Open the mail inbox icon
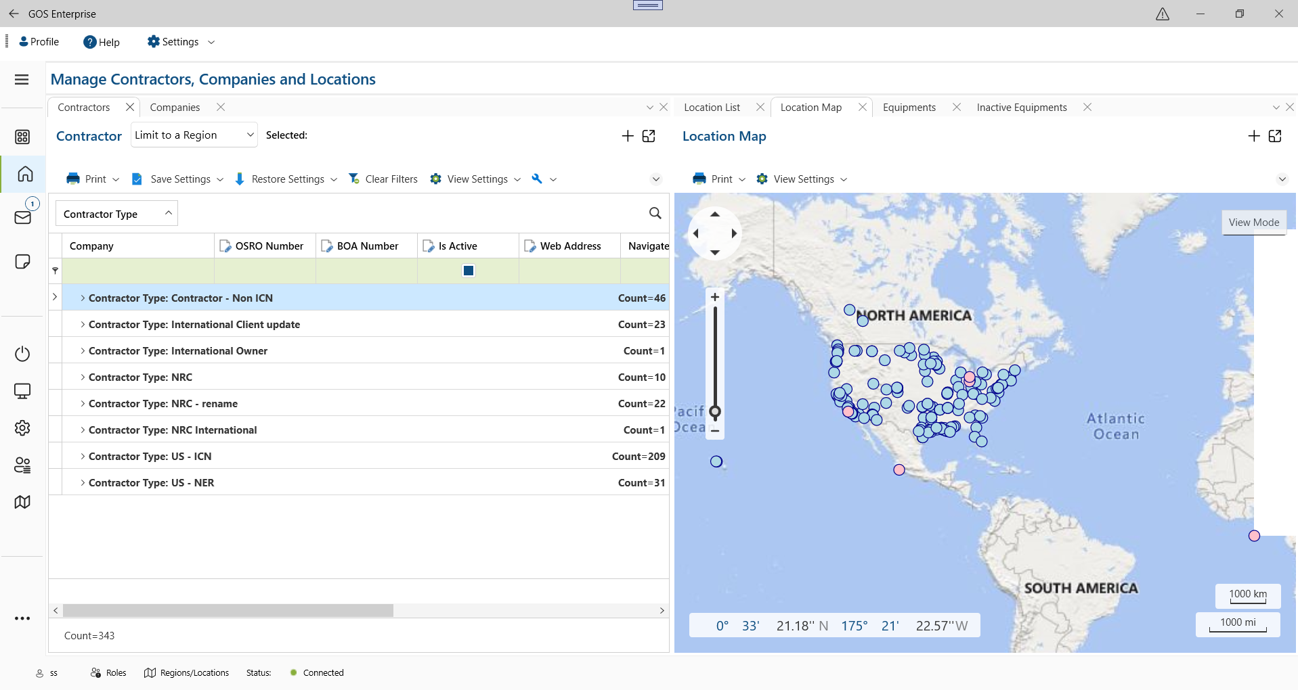 [x=23, y=218]
